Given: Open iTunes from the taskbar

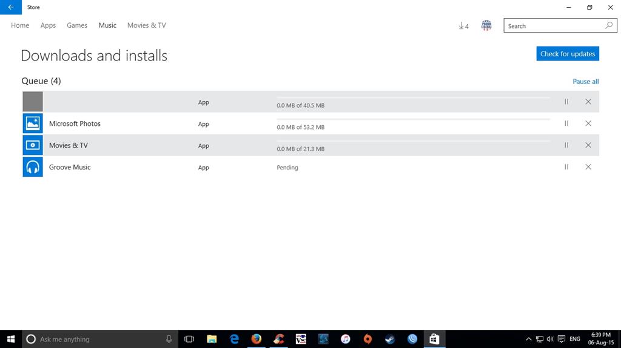Looking at the screenshot, I should click(345, 339).
